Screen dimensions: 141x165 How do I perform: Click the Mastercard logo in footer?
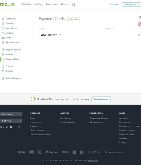31,152
